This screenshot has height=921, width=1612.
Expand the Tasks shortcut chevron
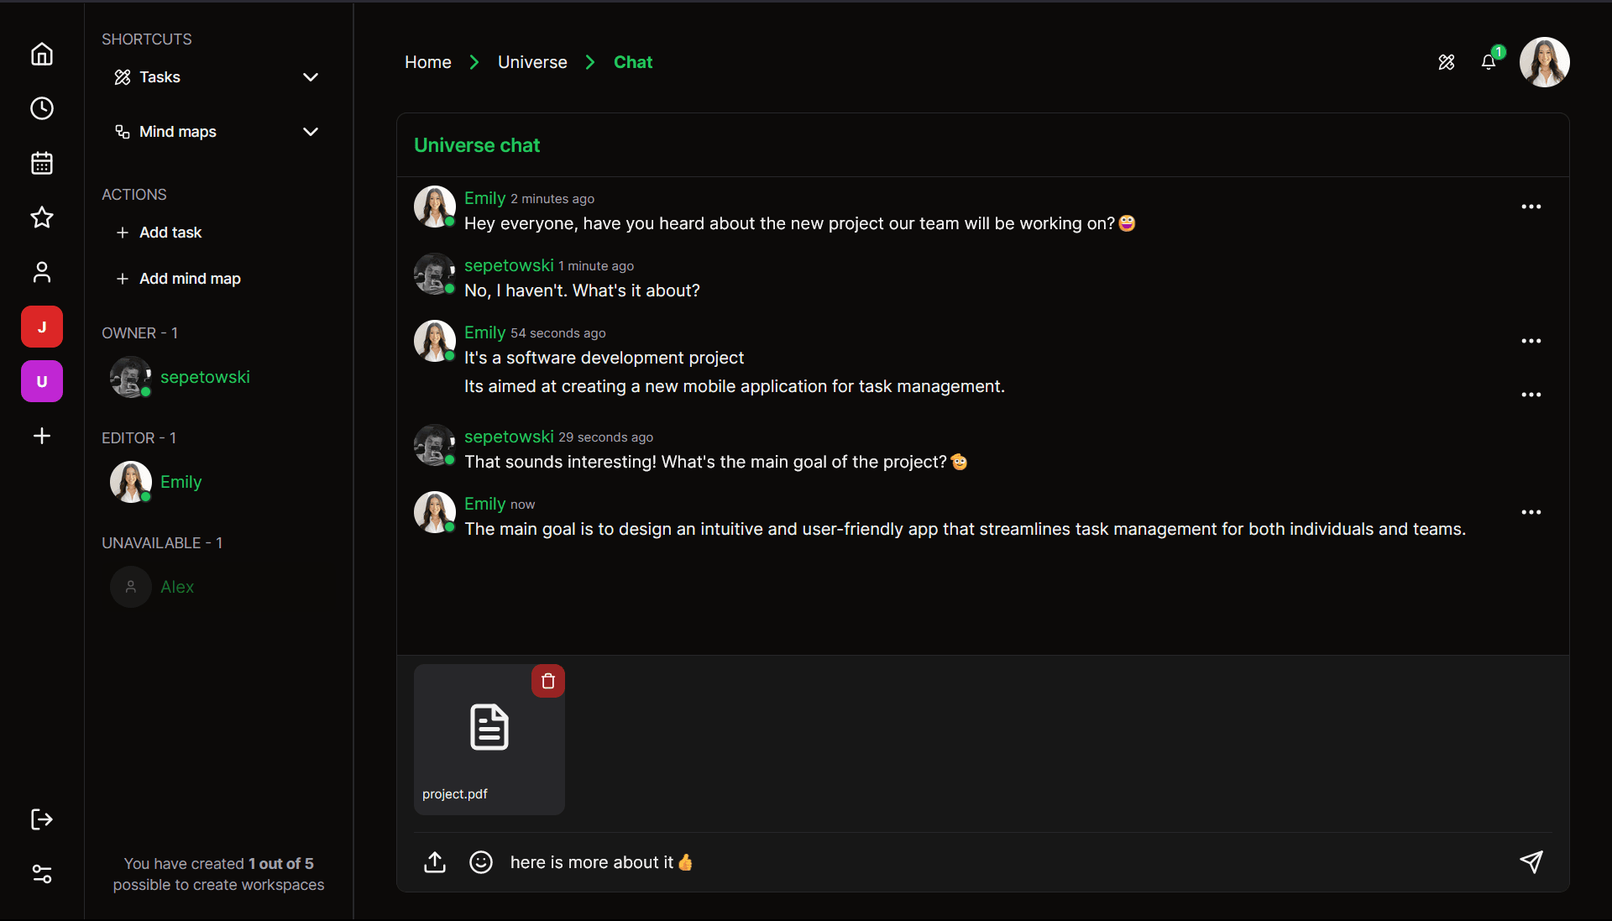pos(311,77)
